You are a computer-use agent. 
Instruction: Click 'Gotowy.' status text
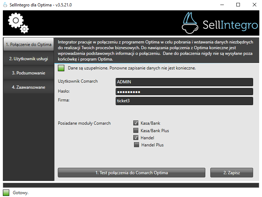[21, 193]
